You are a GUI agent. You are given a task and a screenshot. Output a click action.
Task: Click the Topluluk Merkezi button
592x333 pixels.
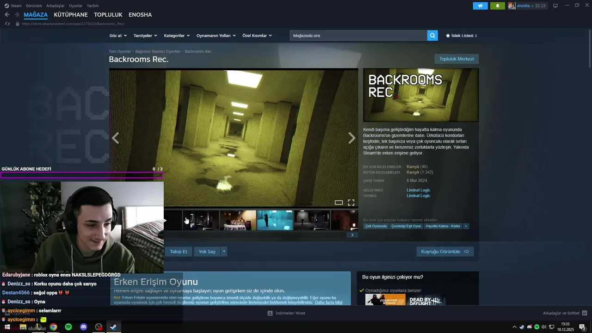(x=456, y=59)
